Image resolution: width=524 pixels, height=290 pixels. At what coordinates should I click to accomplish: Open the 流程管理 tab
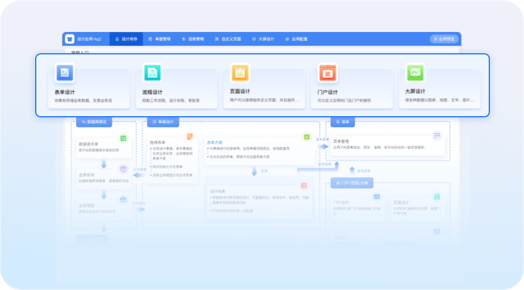pos(193,39)
